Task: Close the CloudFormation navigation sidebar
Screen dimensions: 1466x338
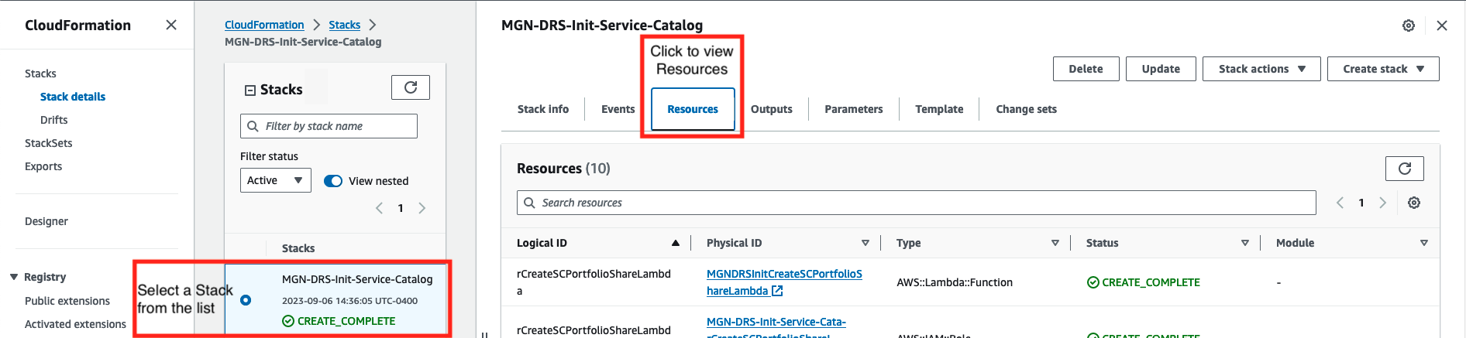Action: pyautogui.click(x=171, y=25)
